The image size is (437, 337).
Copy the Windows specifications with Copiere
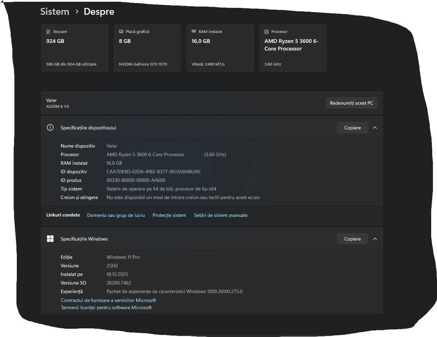click(352, 239)
